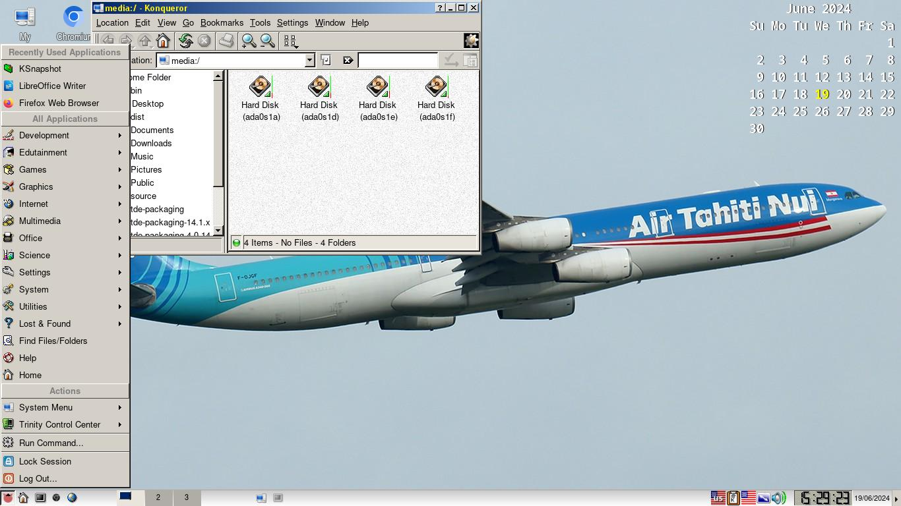Click the Print toolbar icon
Viewport: 901px width, 506px height.
coord(226,41)
